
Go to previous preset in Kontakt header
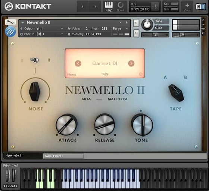[x=82, y=6]
